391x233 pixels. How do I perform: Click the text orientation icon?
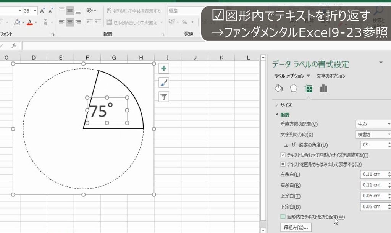click(x=89, y=11)
